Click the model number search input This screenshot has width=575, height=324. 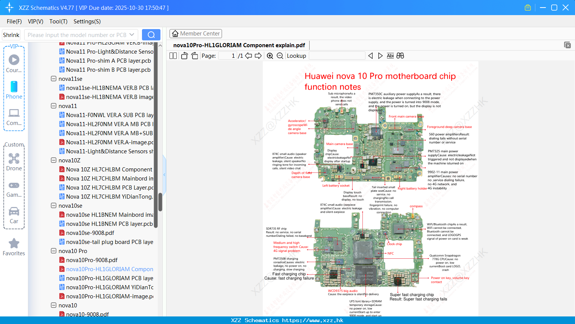coord(77,35)
